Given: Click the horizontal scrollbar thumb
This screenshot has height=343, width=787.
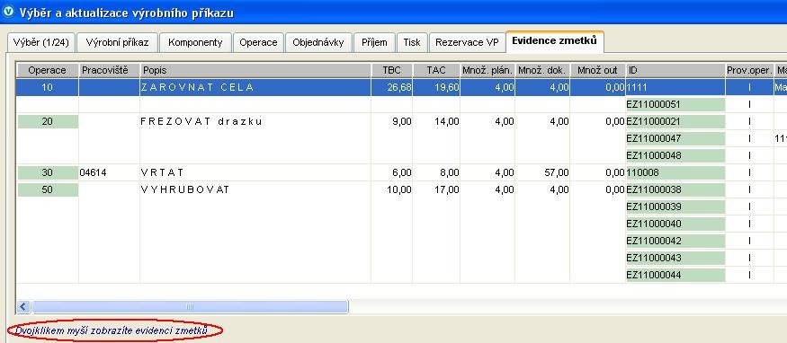Looking at the screenshot, I should click(x=190, y=306).
